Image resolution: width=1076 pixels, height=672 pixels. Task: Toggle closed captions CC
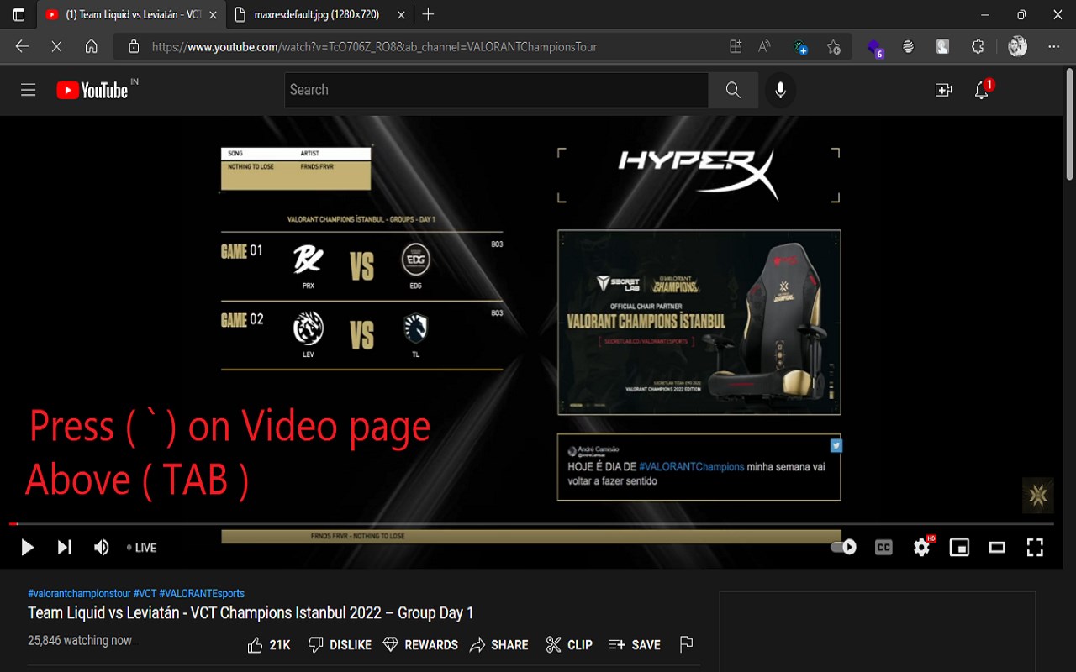click(883, 548)
